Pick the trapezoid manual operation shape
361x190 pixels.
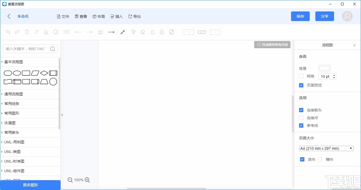coord(44,82)
